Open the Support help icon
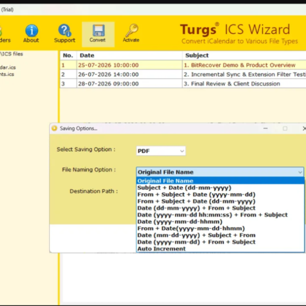The image size is (306, 306). 65,30
